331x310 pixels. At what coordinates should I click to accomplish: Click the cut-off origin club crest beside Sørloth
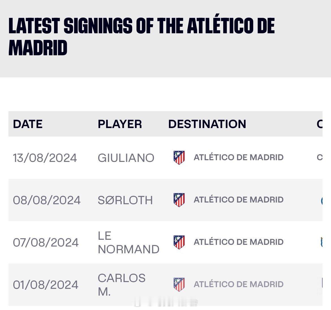pos(321,200)
